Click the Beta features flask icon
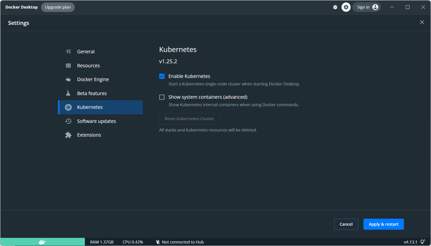 (68, 93)
